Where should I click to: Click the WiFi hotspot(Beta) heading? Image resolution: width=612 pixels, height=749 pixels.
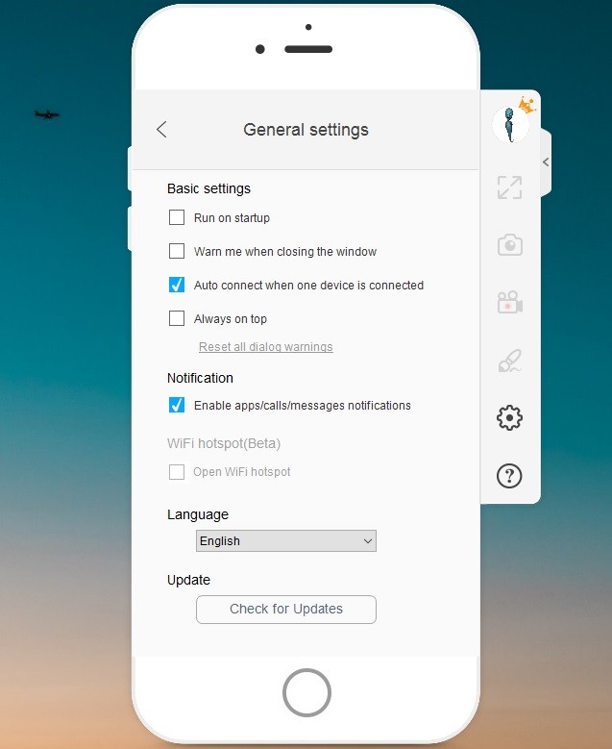click(224, 444)
